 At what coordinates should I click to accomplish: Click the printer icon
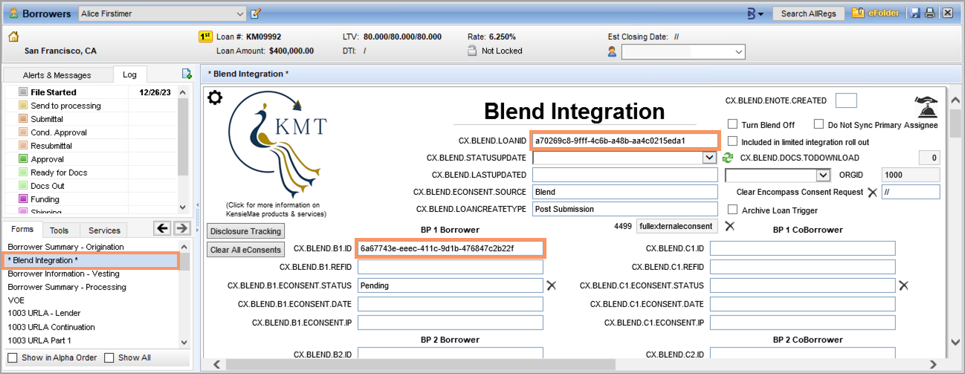tap(930, 13)
